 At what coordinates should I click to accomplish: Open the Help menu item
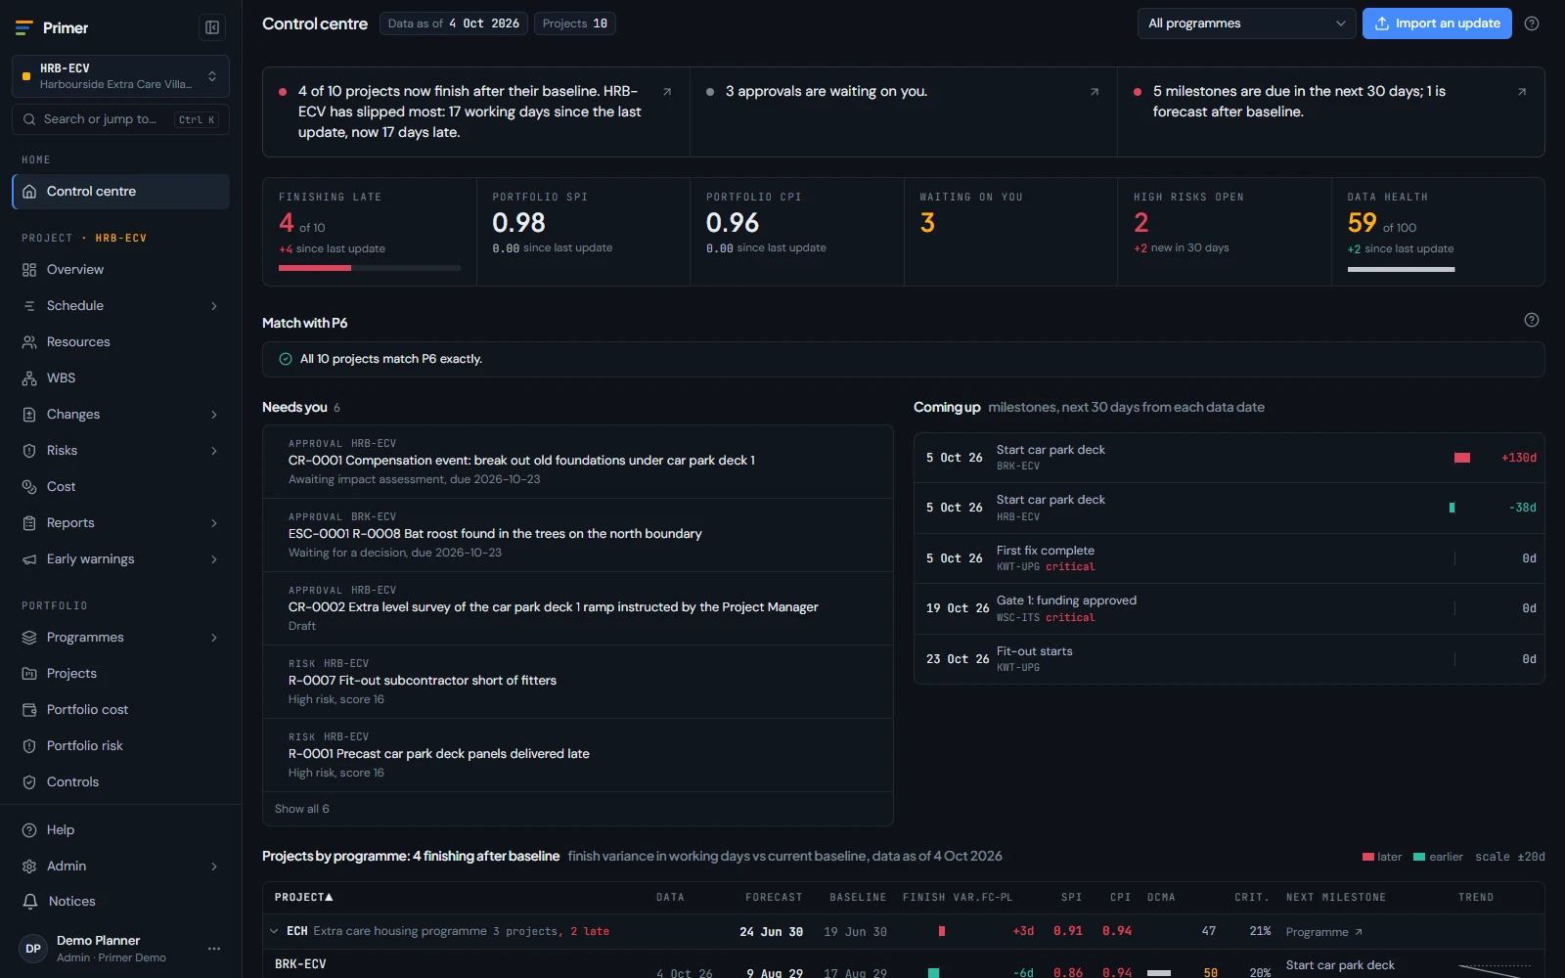coord(120,830)
